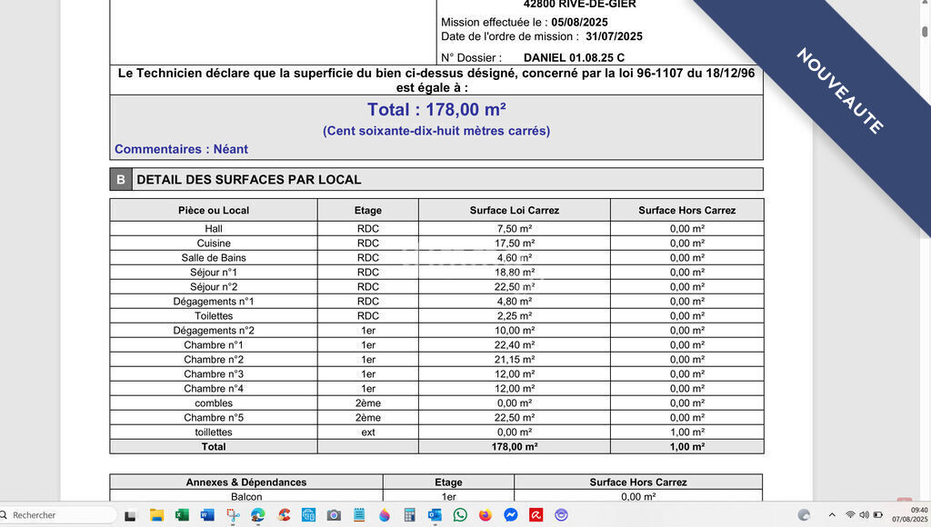Image resolution: width=931 pixels, height=527 pixels.
Task: Open WhatsApp from the taskbar
Action: tap(460, 515)
